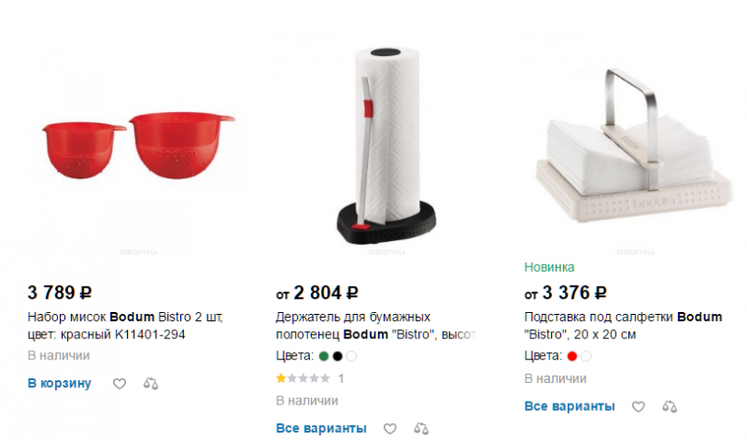
Task: Add napkin stand to comparison scales
Action: [669, 406]
